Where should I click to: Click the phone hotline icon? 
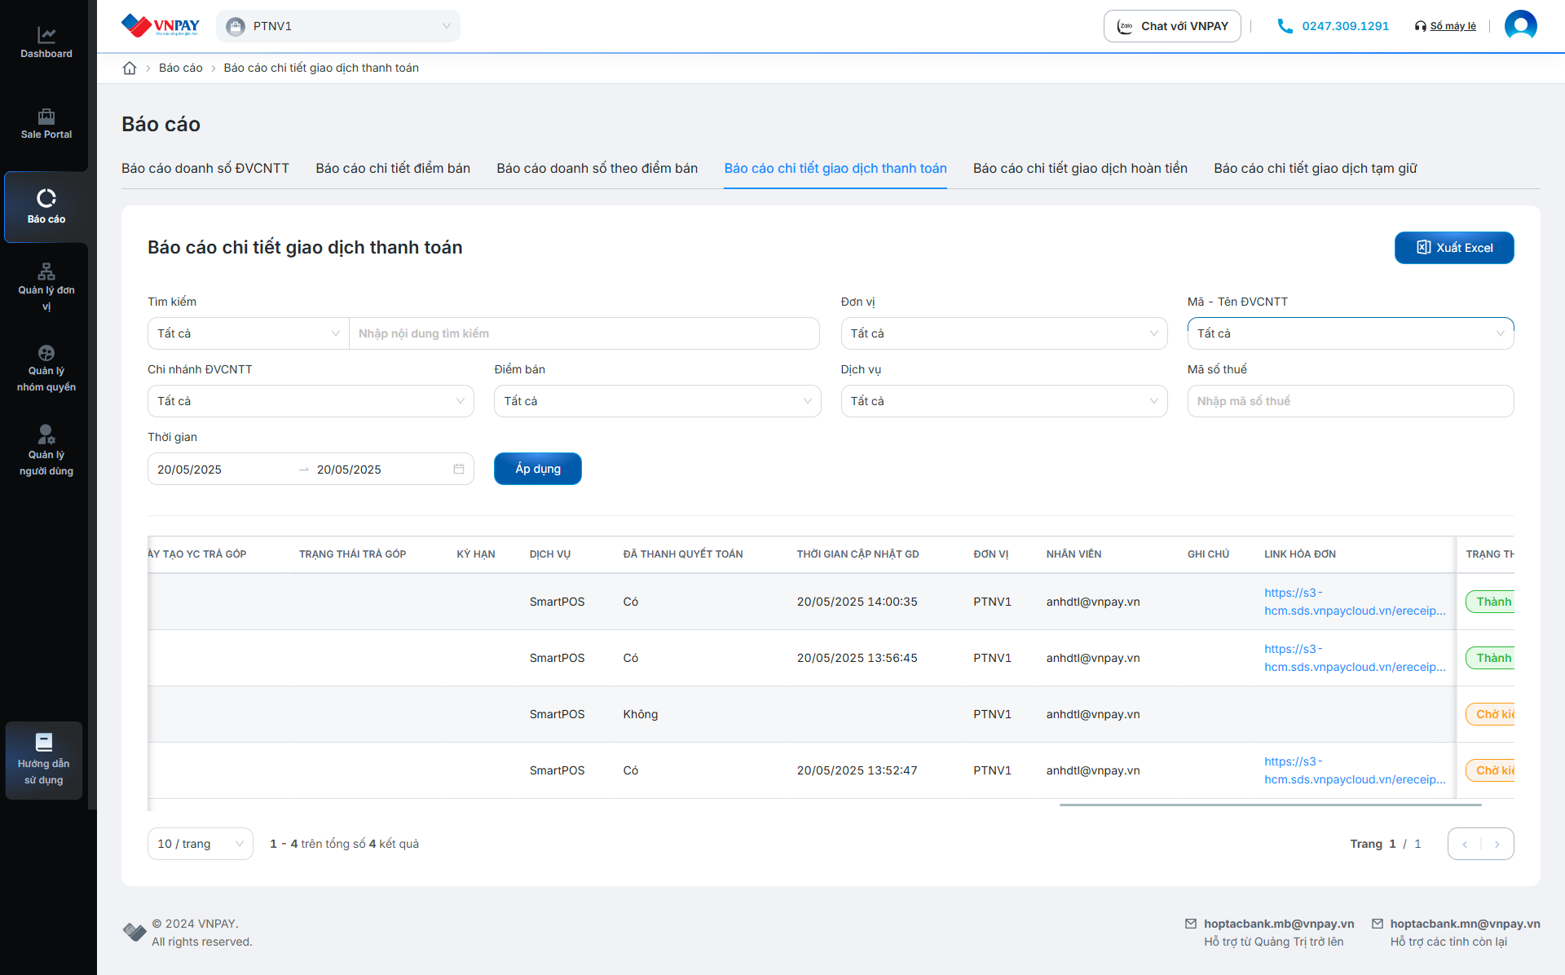click(x=1285, y=26)
